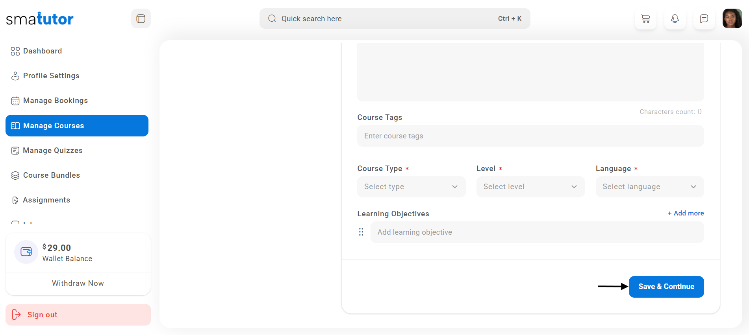Screen dimensions: 749x335
Task: Click the shopping cart icon
Action: coord(645,19)
